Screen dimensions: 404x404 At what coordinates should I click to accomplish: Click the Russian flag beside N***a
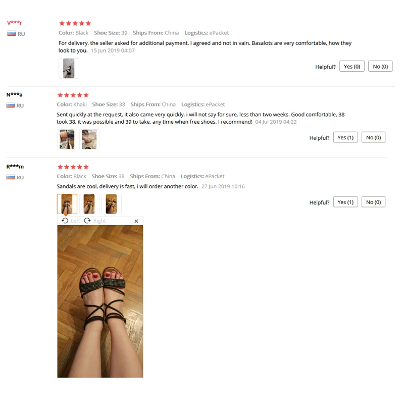click(x=11, y=106)
